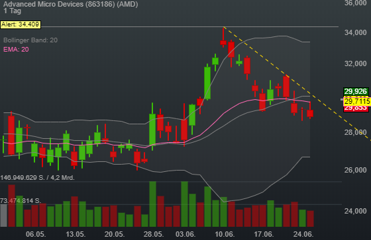Click the 36,000 price axis label

pos(355,3)
